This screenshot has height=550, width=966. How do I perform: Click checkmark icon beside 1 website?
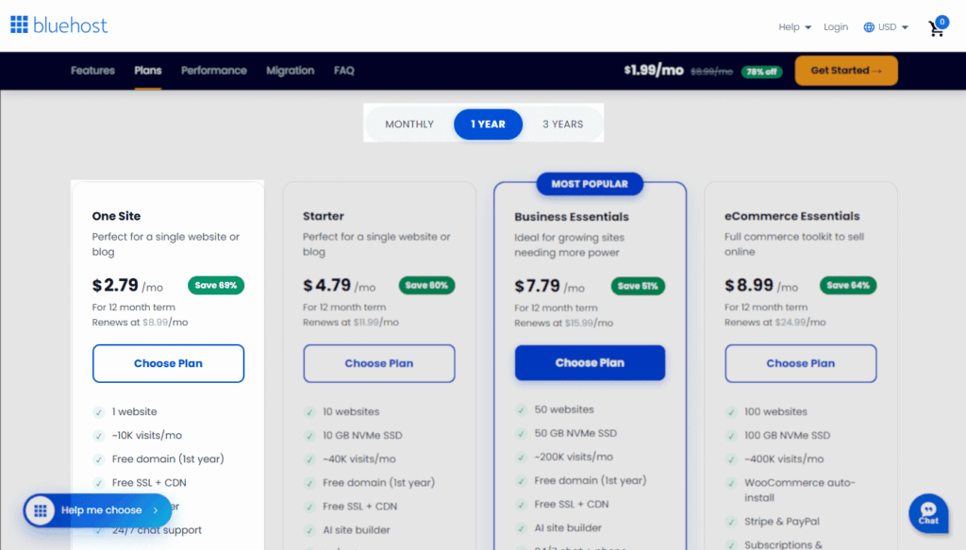coord(98,412)
